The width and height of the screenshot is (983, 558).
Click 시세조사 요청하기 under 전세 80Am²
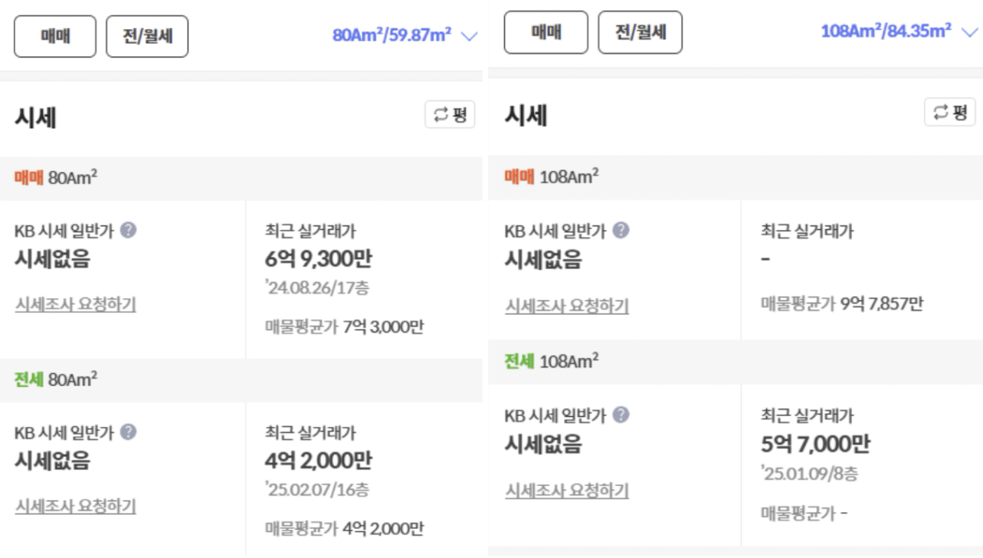coord(76,506)
